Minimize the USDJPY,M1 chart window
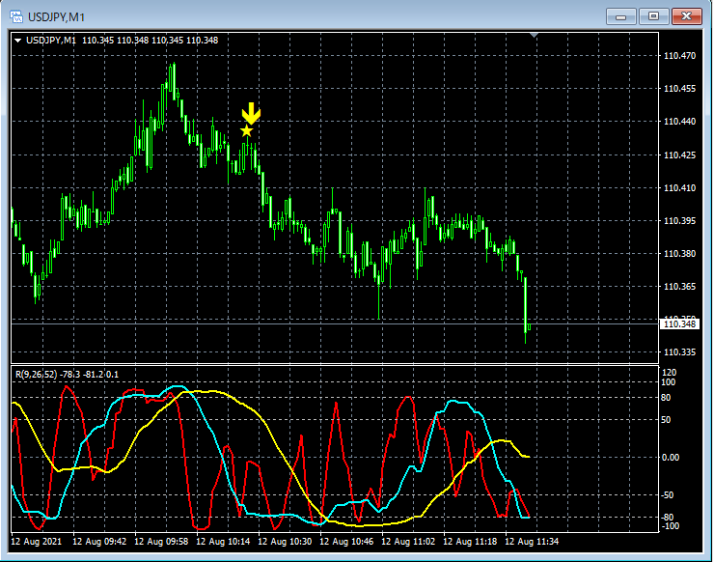Screen dimensions: 714x562 click(620, 16)
